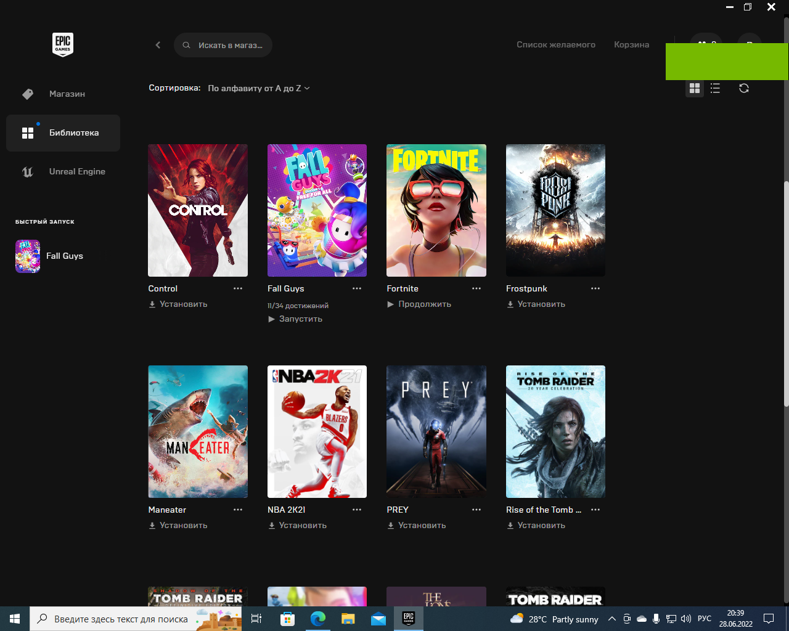Open volume control in tray
Screen dimensions: 789x631
click(x=686, y=619)
